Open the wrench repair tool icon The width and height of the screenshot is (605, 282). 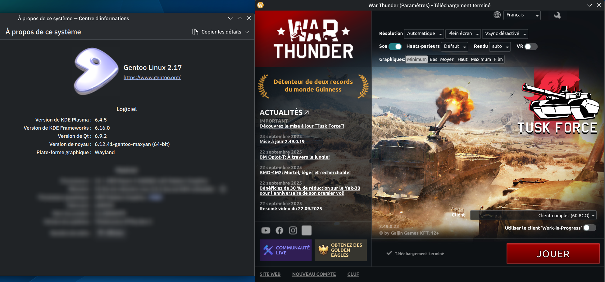click(x=557, y=15)
